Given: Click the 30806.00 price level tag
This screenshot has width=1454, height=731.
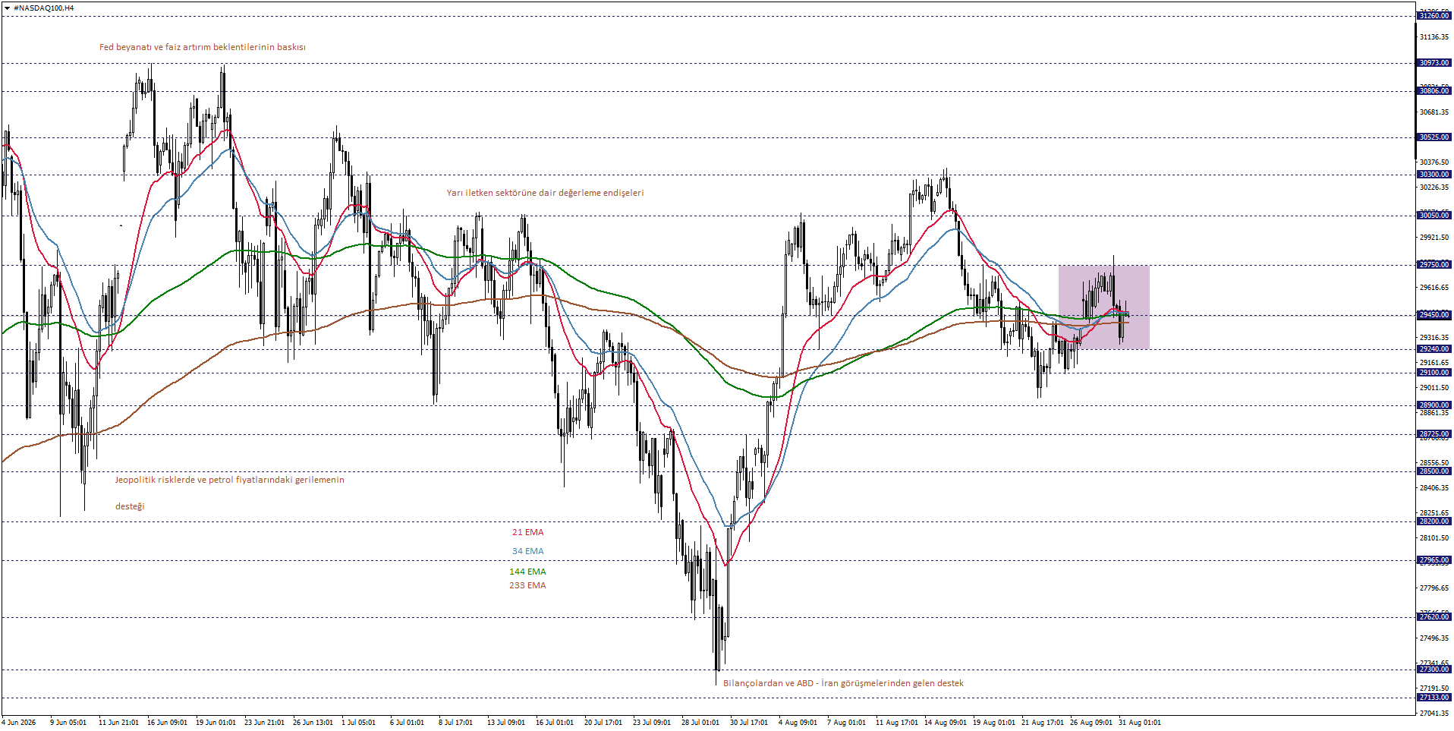Looking at the screenshot, I should pyautogui.click(x=1434, y=91).
